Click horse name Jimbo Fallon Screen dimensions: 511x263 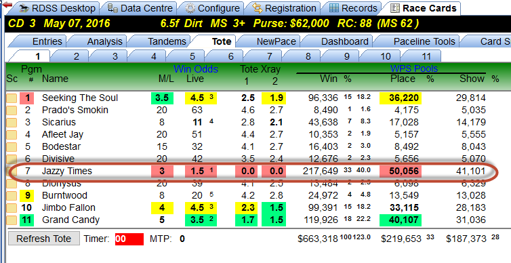tap(68, 208)
